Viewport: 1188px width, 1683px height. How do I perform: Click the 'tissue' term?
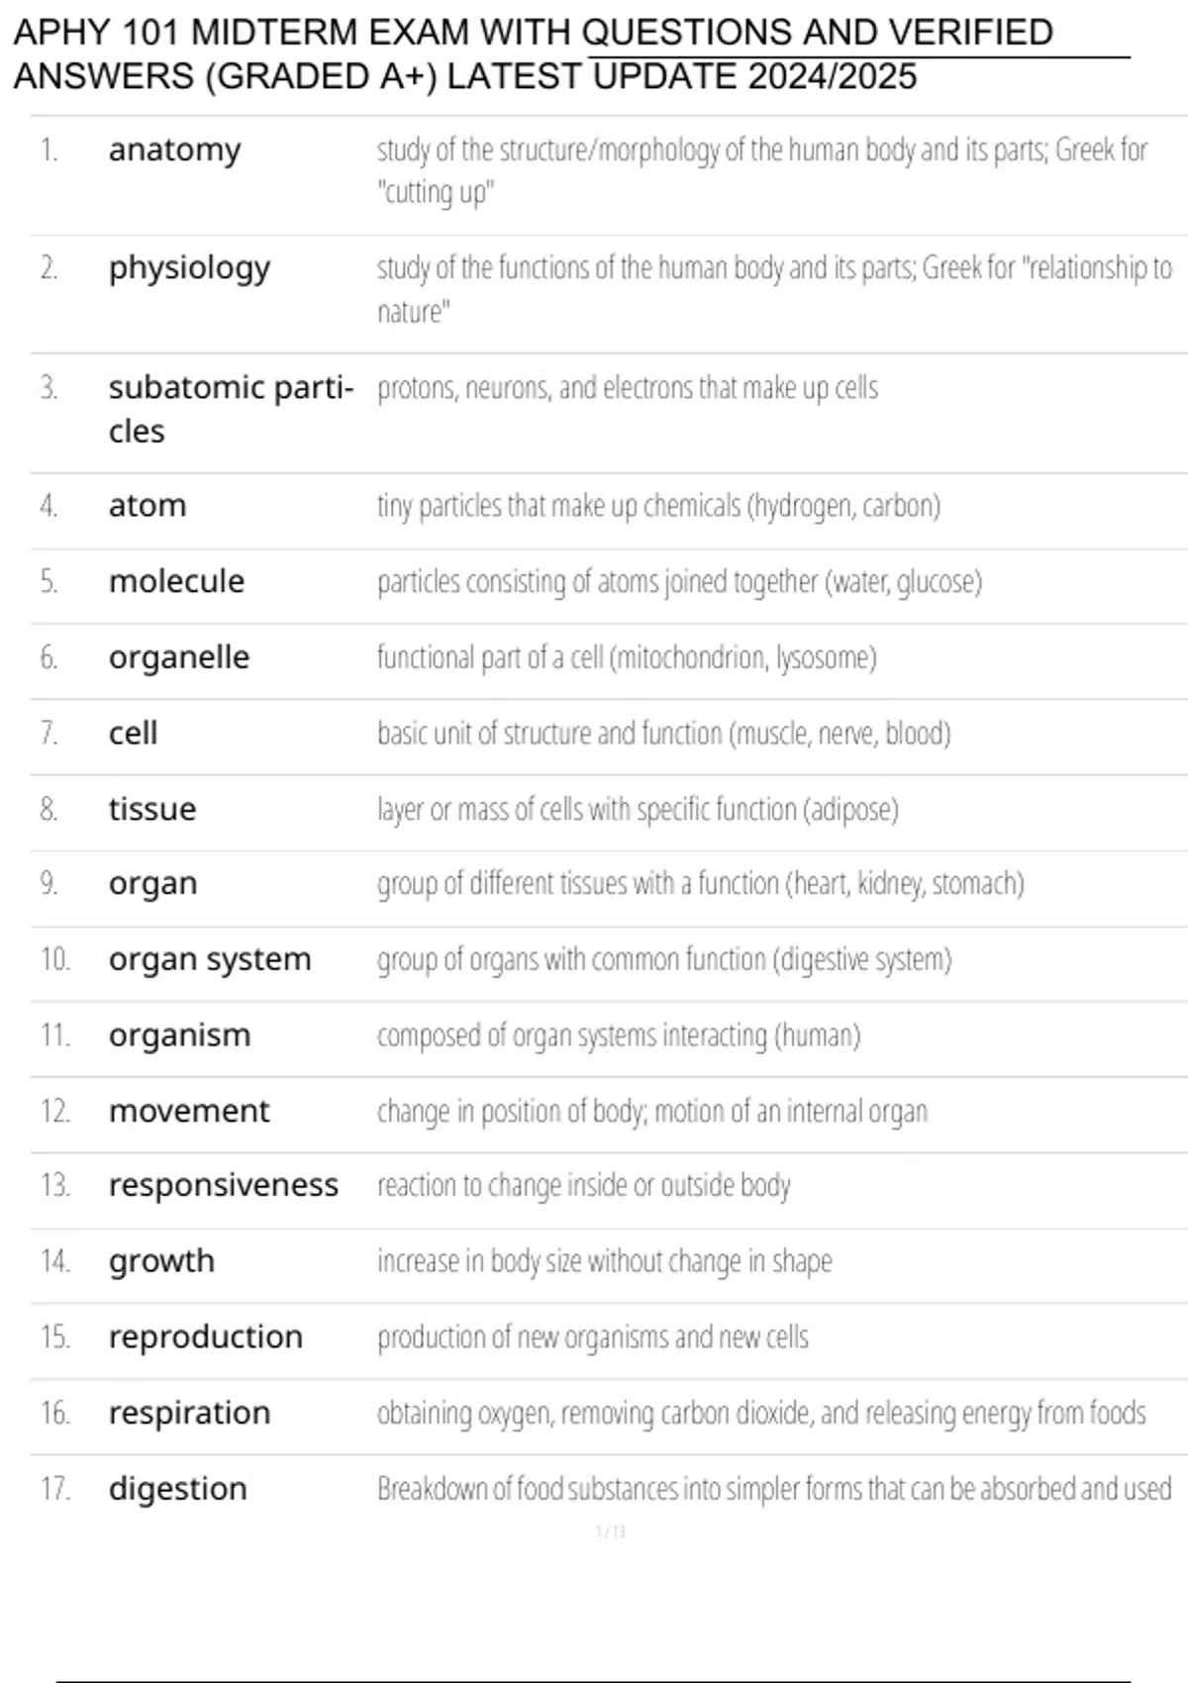click(152, 809)
